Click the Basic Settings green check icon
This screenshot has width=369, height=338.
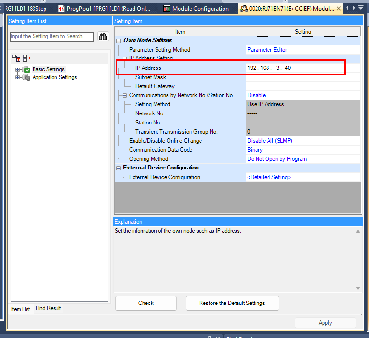click(27, 70)
